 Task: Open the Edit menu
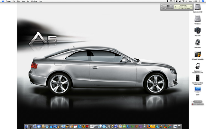coord(19,1)
